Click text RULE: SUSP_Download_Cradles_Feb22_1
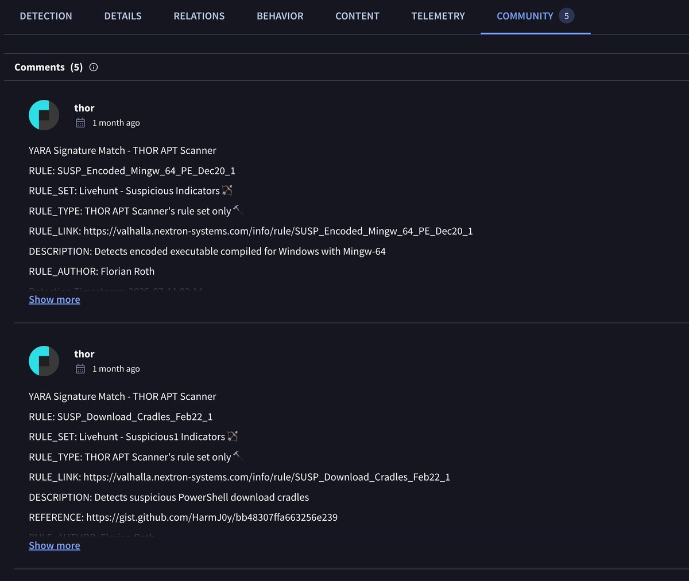This screenshot has height=581, width=689. (121, 417)
